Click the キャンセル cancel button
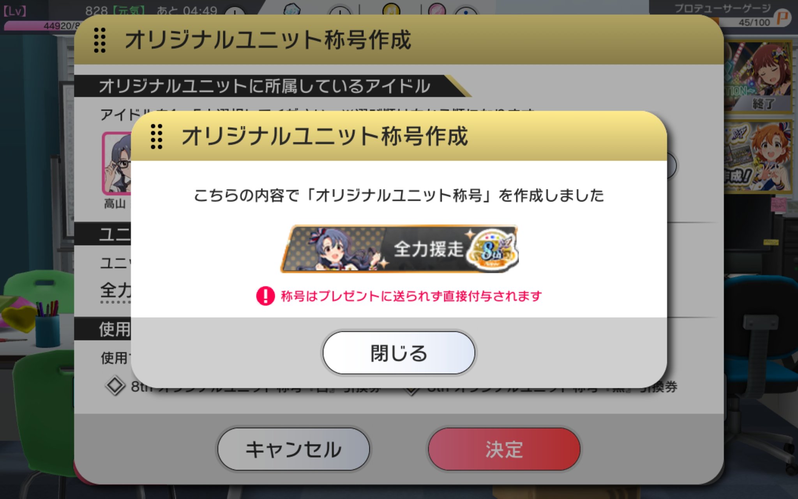This screenshot has width=798, height=499. 293,449
